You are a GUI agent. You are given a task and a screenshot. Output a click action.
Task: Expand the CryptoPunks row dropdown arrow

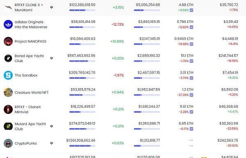pos(52,143)
